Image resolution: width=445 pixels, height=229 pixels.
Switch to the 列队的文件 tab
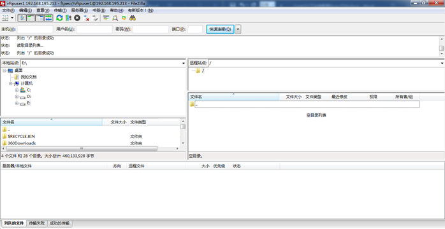13,223
